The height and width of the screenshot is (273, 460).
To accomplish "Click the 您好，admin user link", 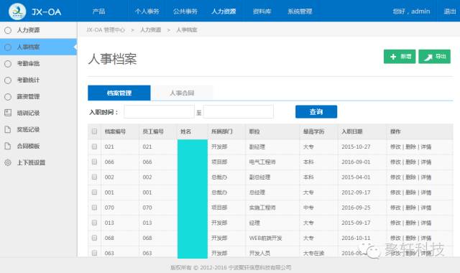I will pos(411,11).
